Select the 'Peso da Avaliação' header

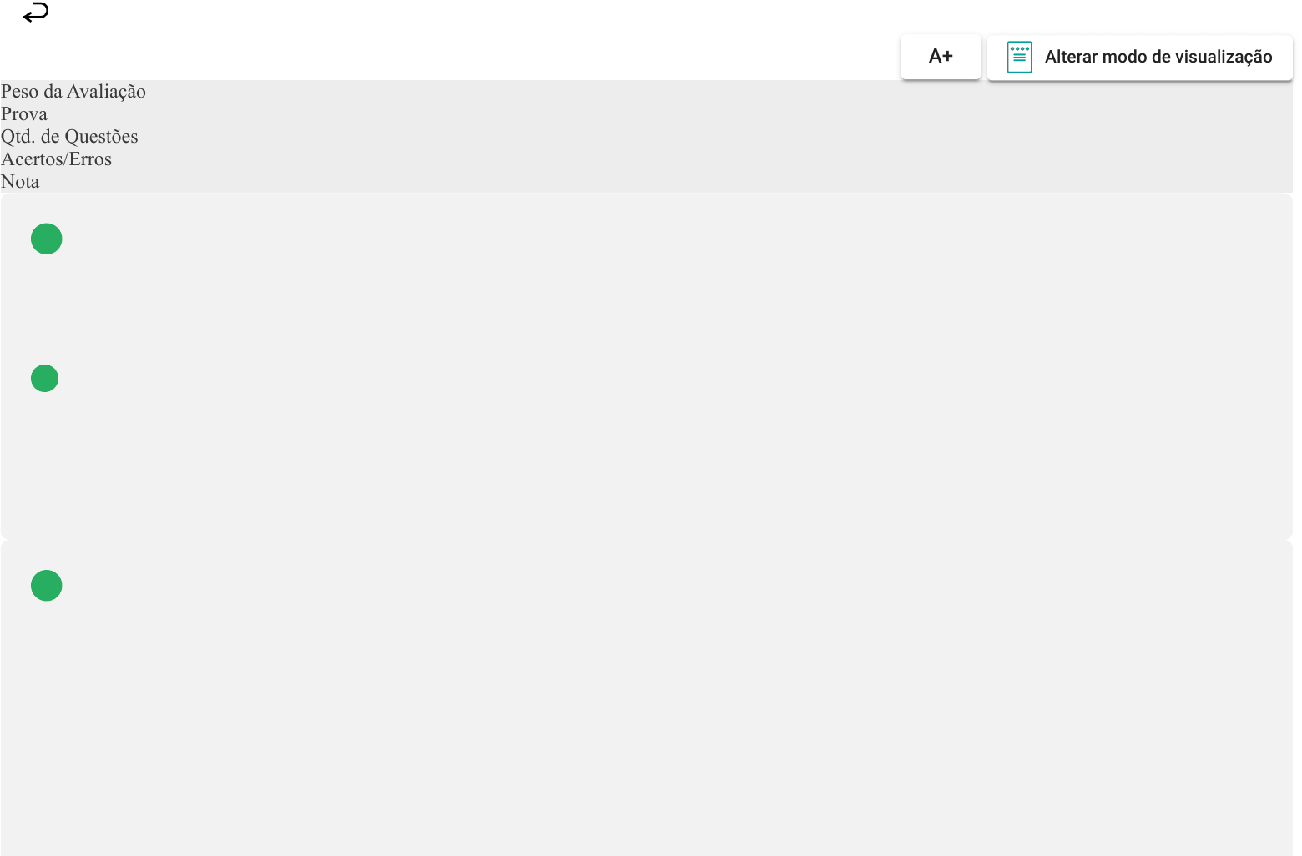[x=73, y=92]
